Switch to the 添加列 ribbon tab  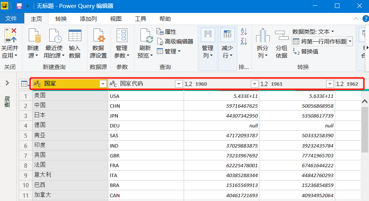88,19
